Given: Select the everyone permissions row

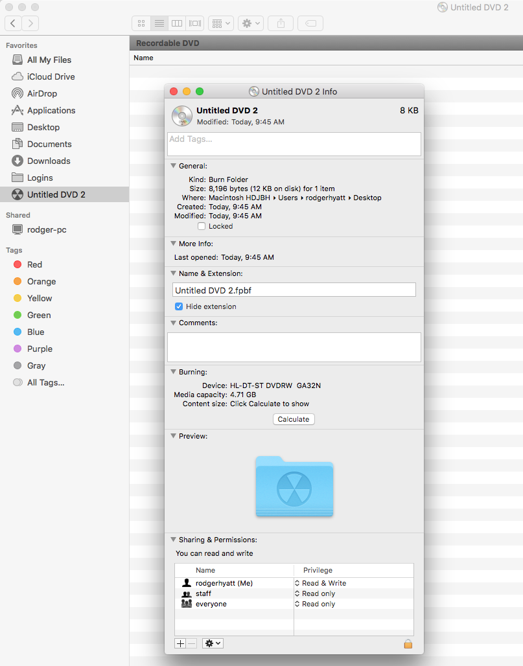Looking at the screenshot, I should click(x=294, y=604).
